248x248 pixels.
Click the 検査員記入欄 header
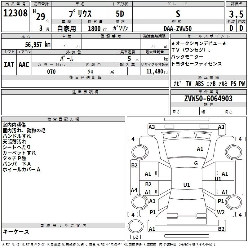63,119
